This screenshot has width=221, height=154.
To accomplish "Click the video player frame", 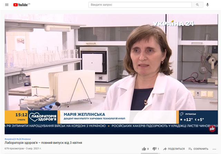I will coord(111,74).
